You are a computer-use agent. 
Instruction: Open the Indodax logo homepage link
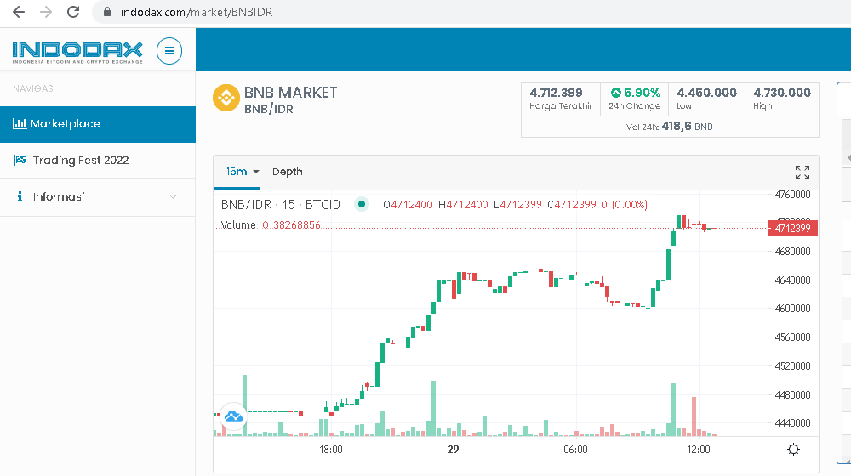pos(77,52)
